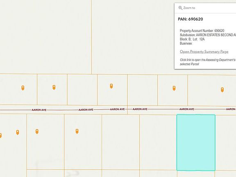This screenshot has width=236, height=177.
Task: Click the partially cut-off marker at the left map edge
Action: tap(0, 136)
